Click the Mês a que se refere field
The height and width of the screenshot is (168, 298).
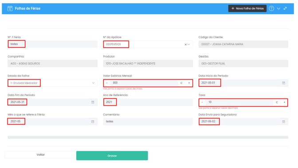click(x=52, y=122)
